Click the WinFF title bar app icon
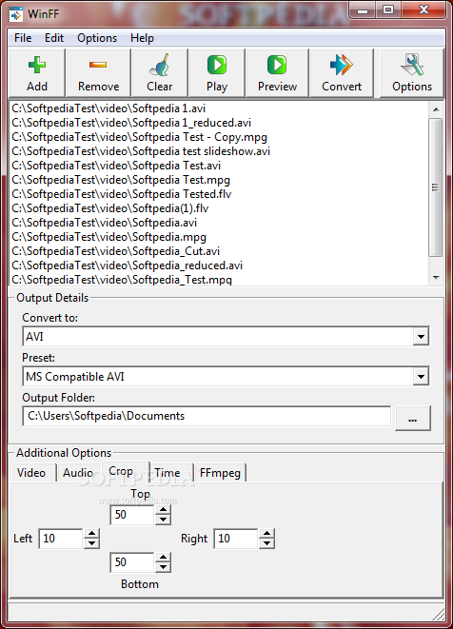The height and width of the screenshot is (629, 453). click(x=15, y=14)
